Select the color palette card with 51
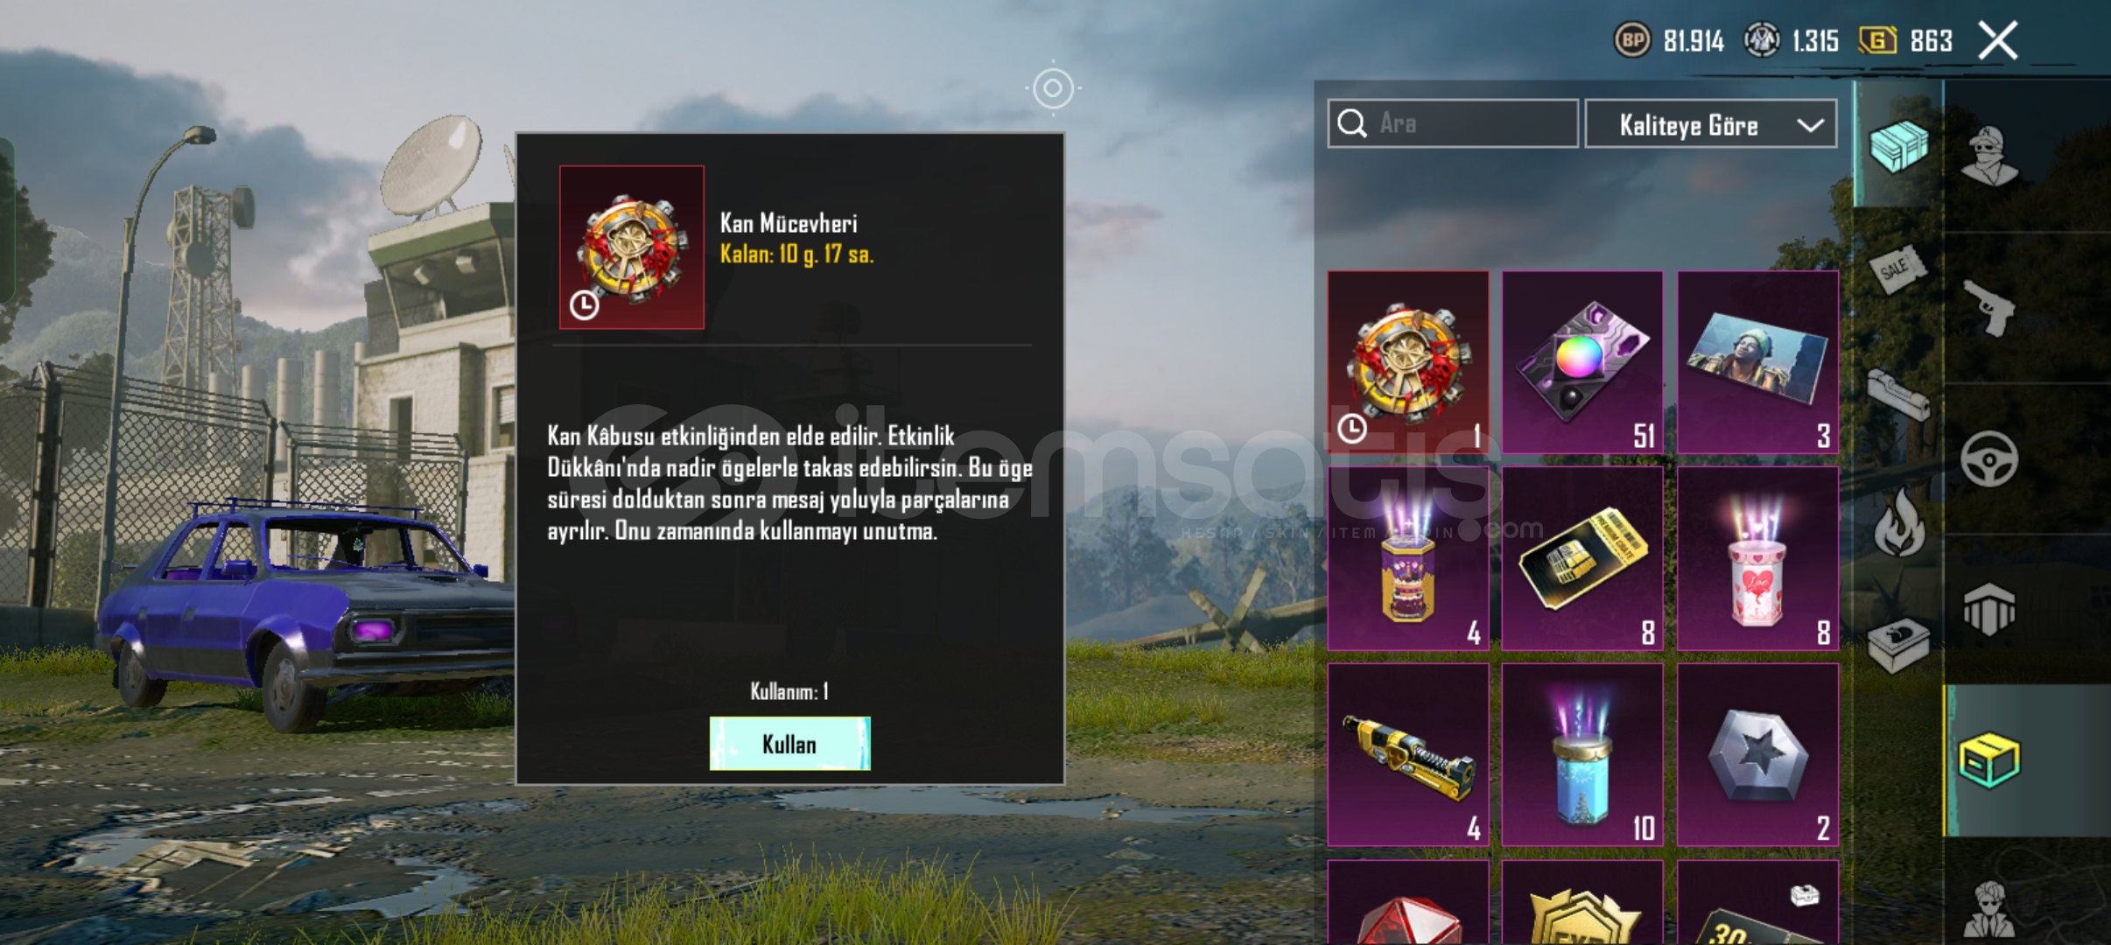The height and width of the screenshot is (945, 2111). pos(1582,361)
